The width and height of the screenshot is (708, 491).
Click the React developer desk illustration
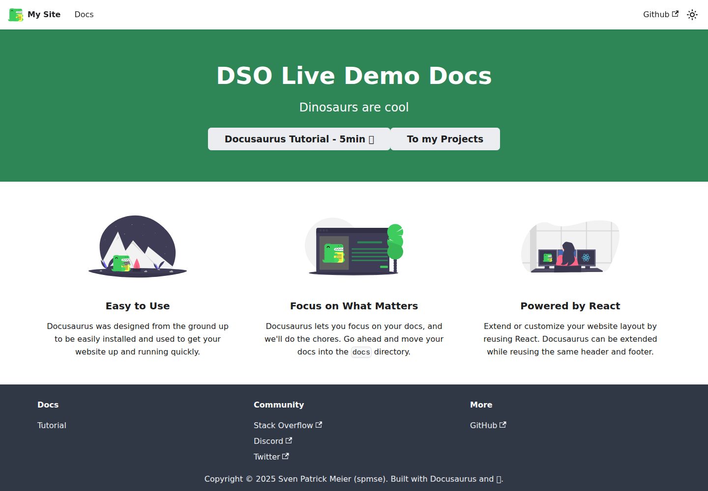570,246
